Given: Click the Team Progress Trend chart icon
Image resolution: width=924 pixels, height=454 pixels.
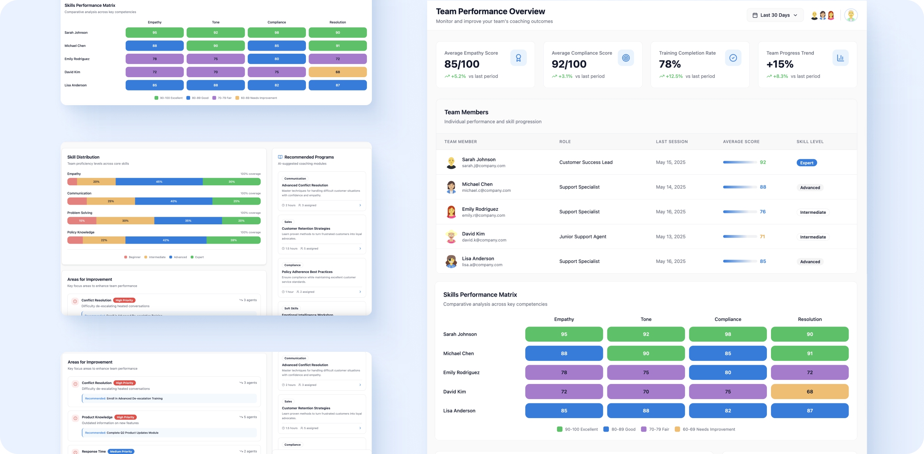Looking at the screenshot, I should [840, 58].
